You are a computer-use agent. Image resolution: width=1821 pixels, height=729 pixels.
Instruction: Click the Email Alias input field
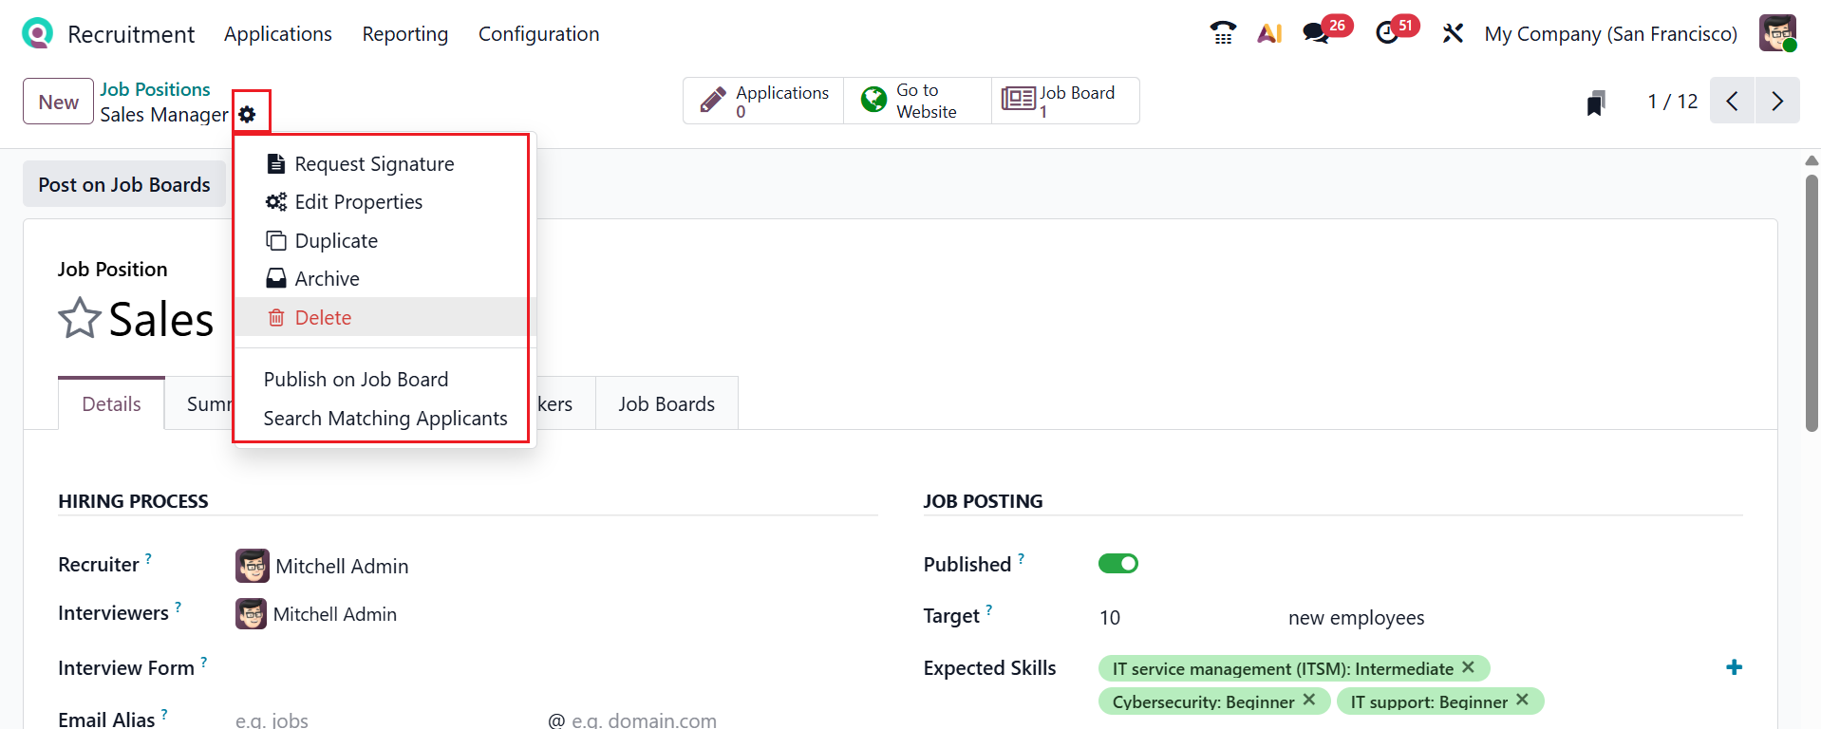[x=380, y=720]
